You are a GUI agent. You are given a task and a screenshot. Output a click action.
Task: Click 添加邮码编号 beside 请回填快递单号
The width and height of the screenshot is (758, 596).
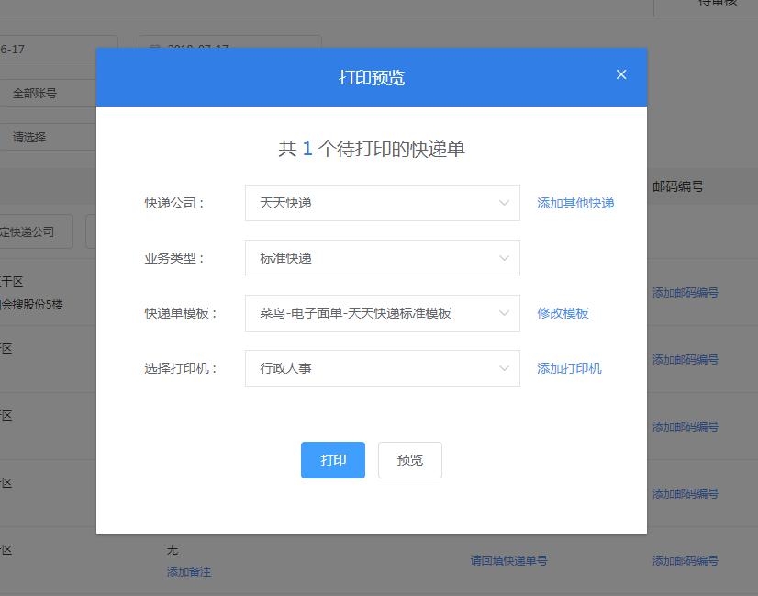[685, 560]
